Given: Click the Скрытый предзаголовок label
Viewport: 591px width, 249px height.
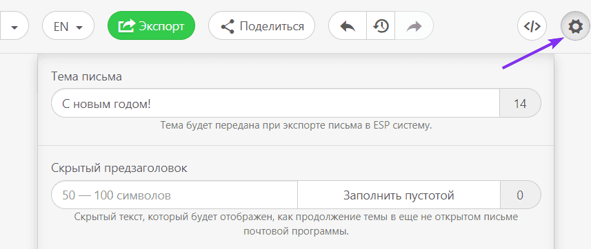Looking at the screenshot, I should [x=119, y=168].
